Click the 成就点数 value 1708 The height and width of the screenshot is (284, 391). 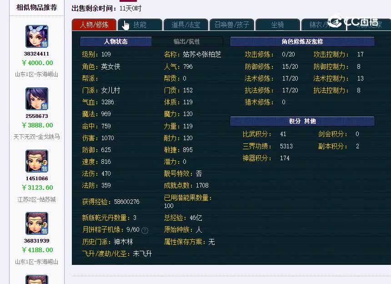[x=202, y=185]
